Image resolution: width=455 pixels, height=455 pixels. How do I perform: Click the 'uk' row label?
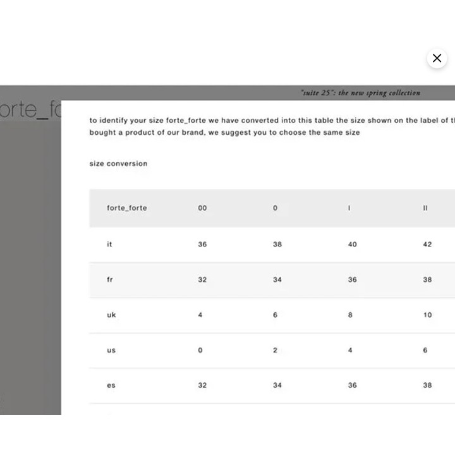point(111,315)
